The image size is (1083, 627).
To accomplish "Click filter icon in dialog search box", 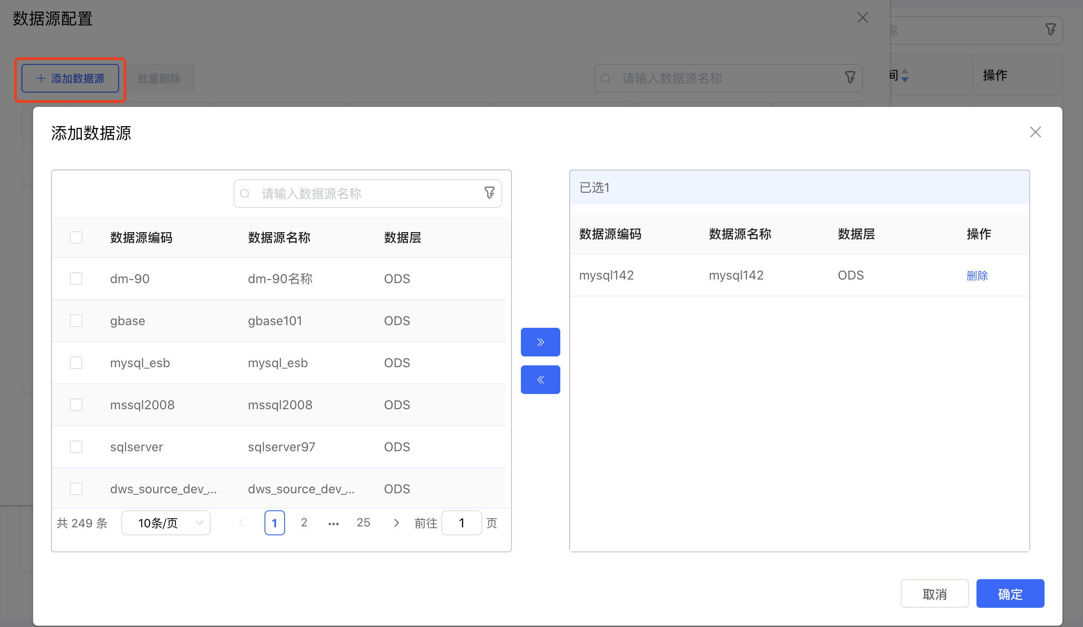I will [x=489, y=193].
